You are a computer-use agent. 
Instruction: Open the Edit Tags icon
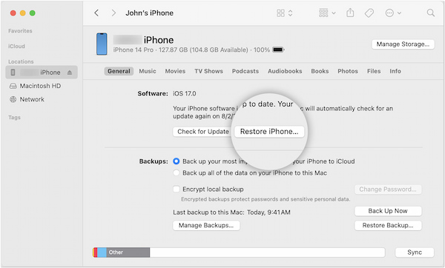369,13
